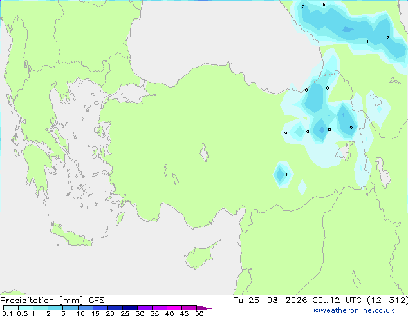Click the above-50 mm legend arrow tip
Screen dimensions: 408x316
coord(204,308)
